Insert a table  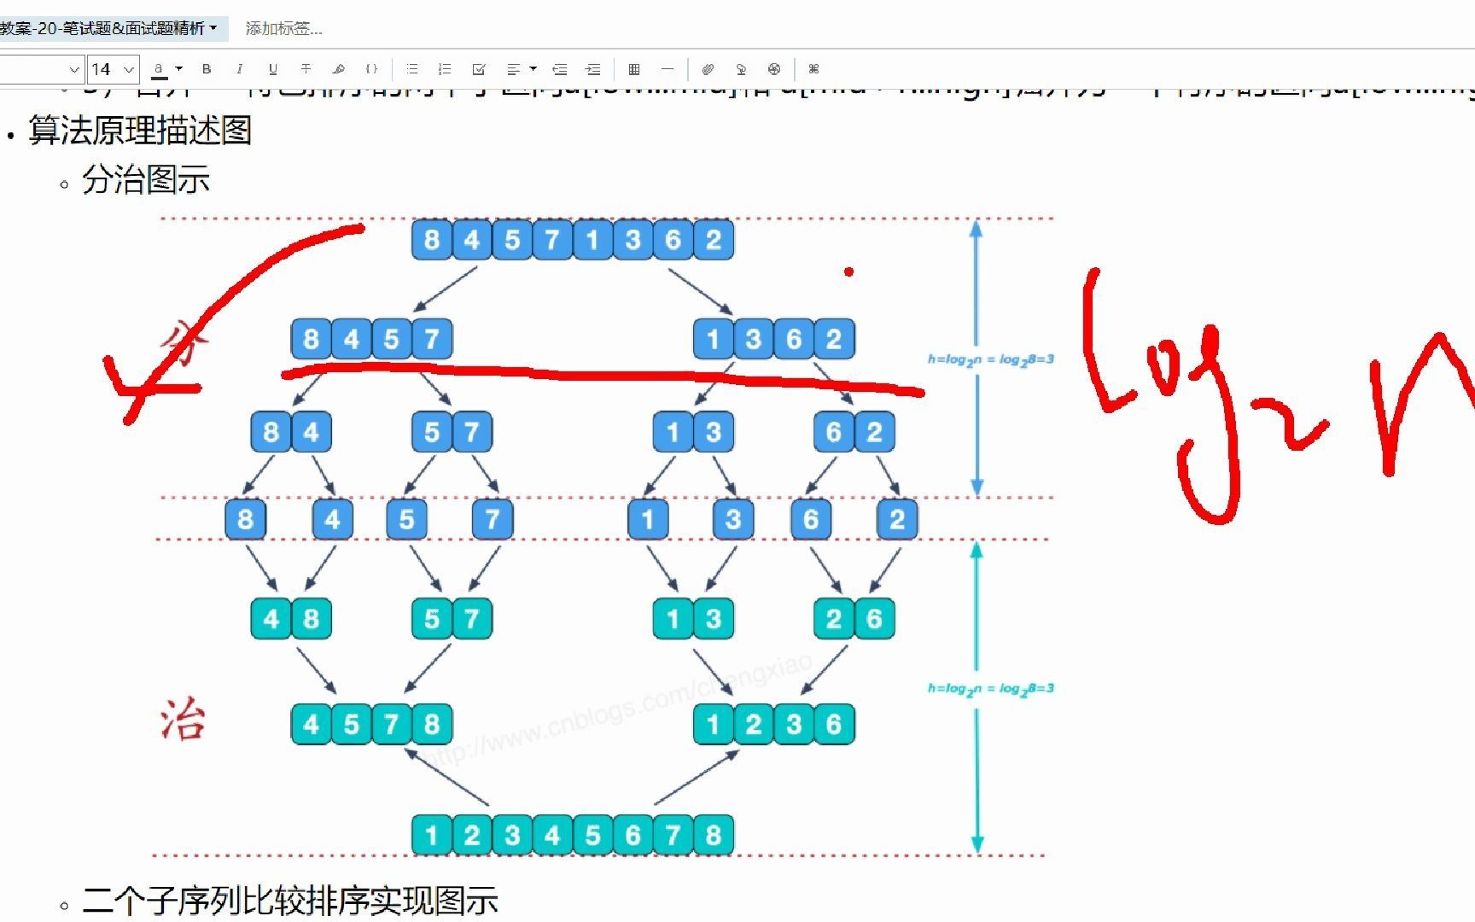(633, 69)
